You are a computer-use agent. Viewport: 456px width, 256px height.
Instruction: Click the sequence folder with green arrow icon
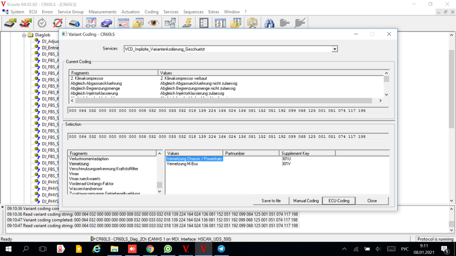(236, 23)
